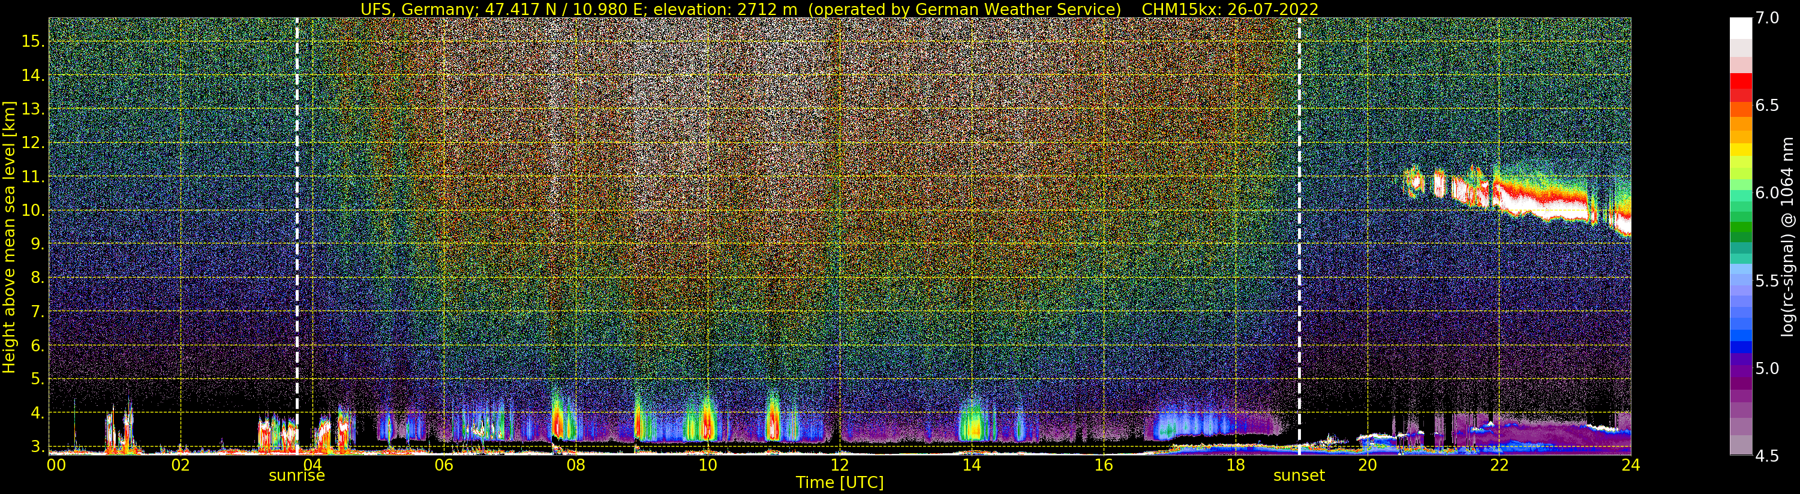Click the "15." height axis tick label
Viewport: 1800px width, 494px height.
[33, 41]
